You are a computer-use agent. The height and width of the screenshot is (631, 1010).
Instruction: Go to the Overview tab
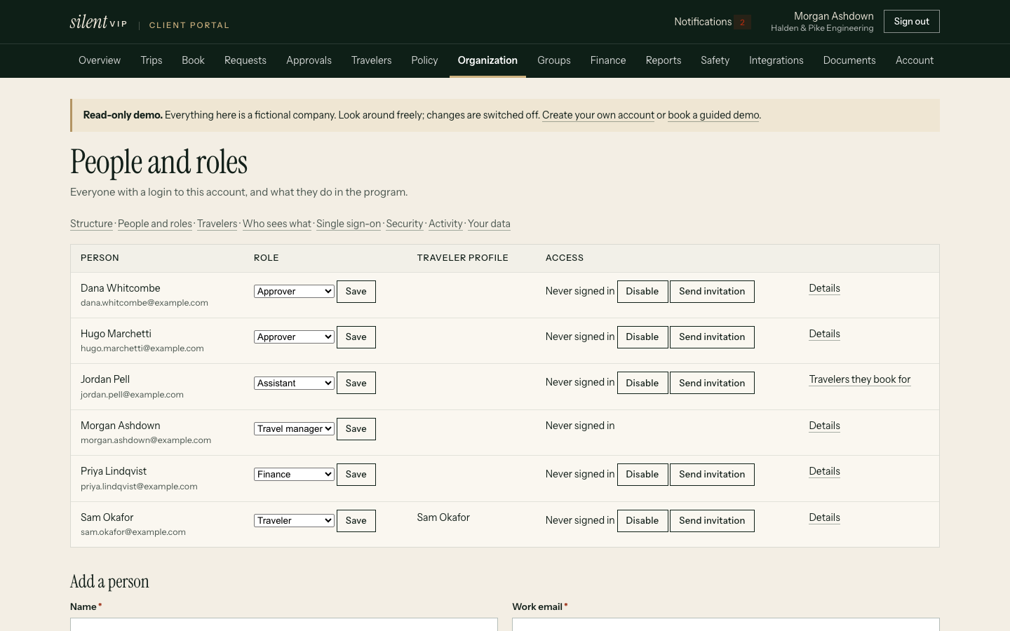100,60
